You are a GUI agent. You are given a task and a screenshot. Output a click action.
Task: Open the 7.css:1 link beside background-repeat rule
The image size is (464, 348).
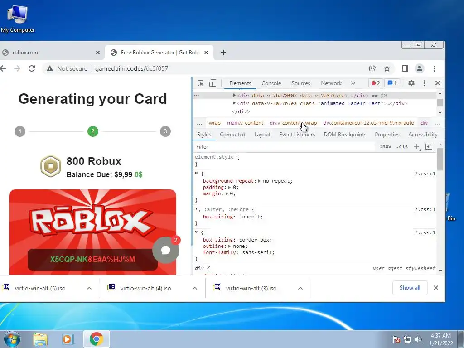click(x=425, y=174)
